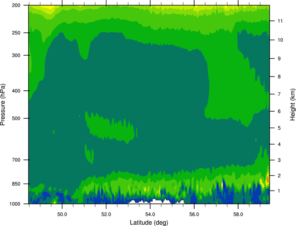Image resolution: width=296 pixels, height=226 pixels.
Task: Pick the 3 km height label
Action: point(279,160)
